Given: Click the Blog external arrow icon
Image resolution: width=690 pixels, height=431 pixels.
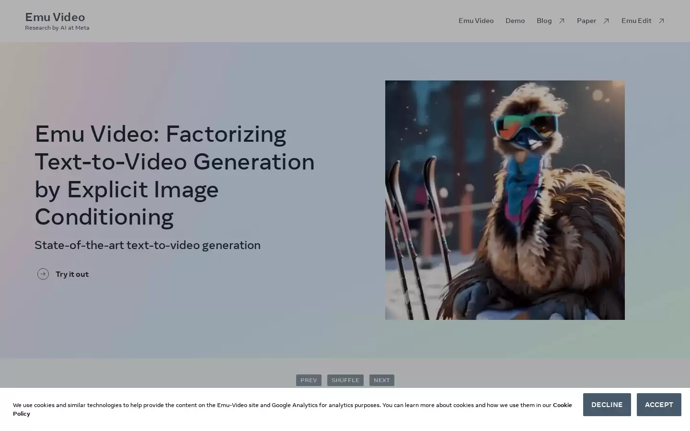Looking at the screenshot, I should coord(562,21).
